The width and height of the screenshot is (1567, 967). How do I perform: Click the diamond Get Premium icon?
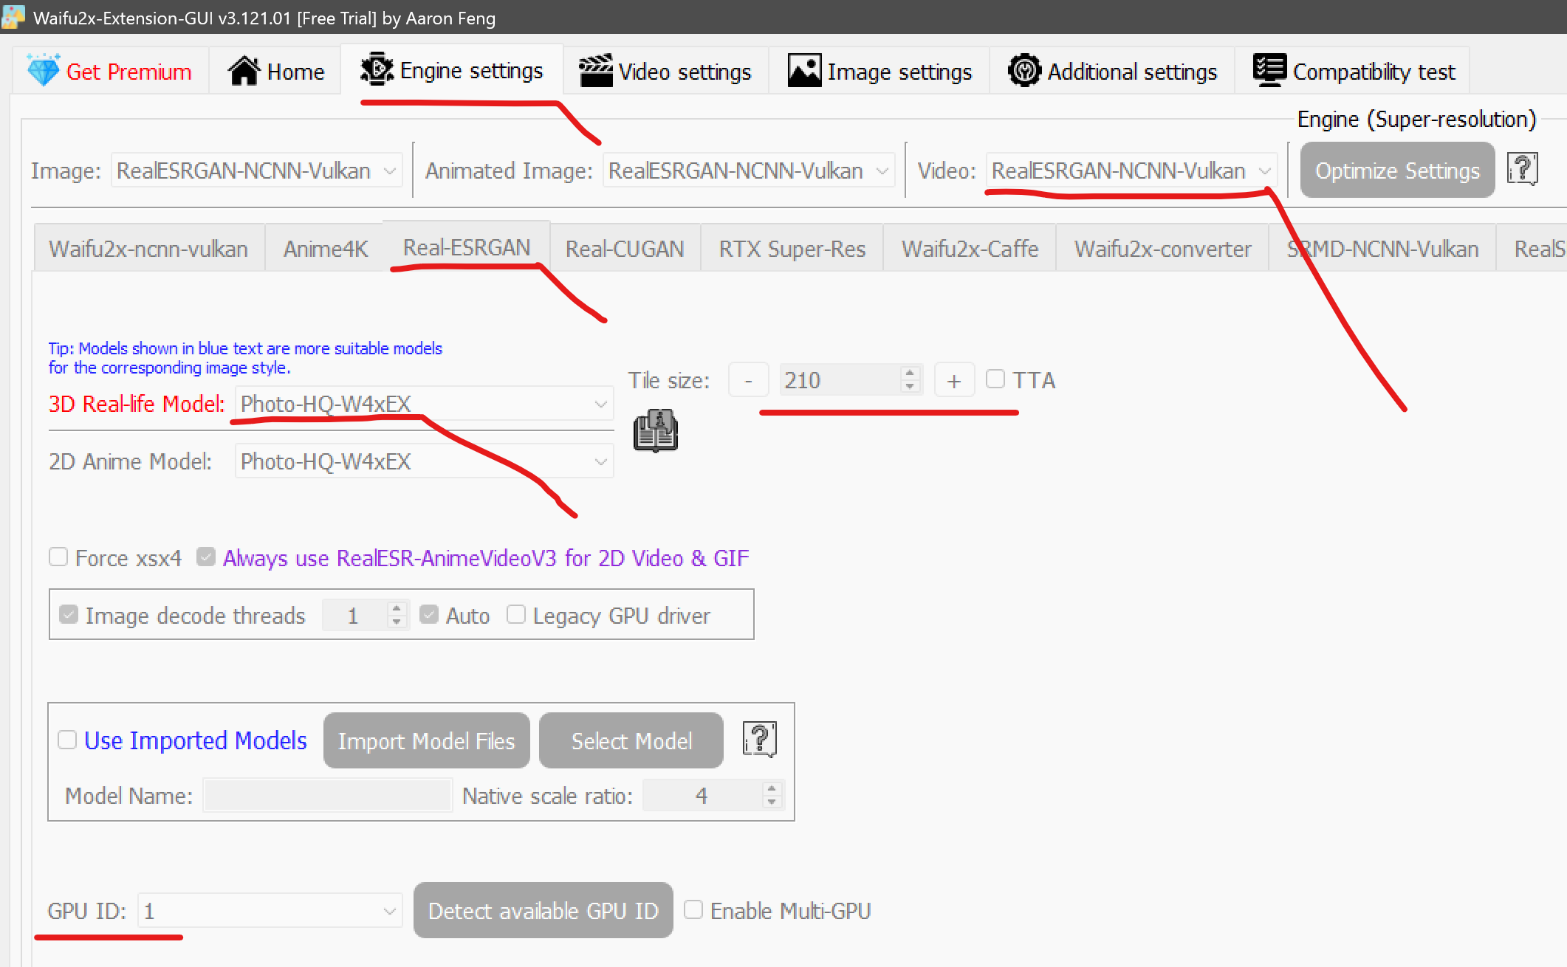coord(43,71)
